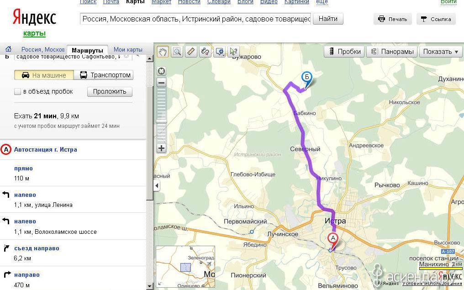Click the Печать button
Viewport: 464px width, 290px height.
tap(392, 19)
